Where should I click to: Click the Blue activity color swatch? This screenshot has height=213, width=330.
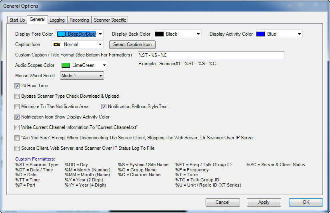click(260, 34)
